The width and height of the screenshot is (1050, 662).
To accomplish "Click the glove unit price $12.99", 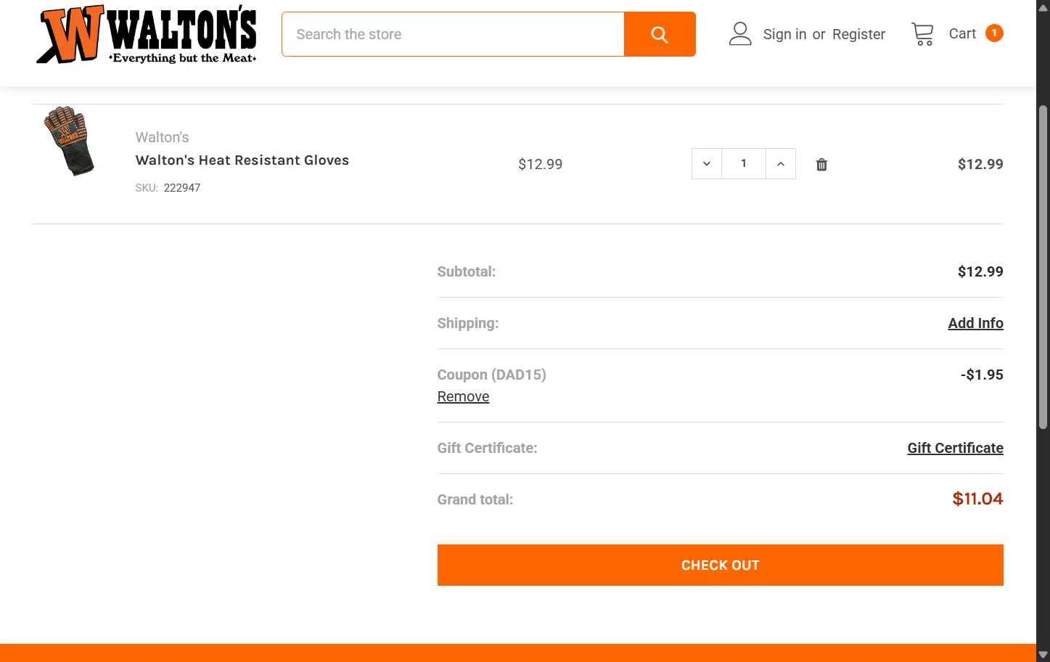I will 541,164.
